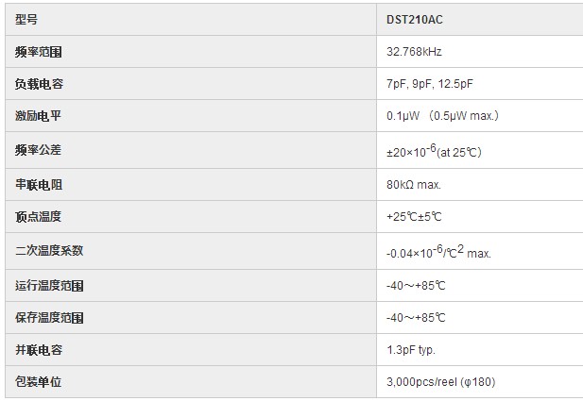Image resolution: width=583 pixels, height=401 pixels.
Task: Click the 包装单位 row label
Action: (38, 382)
